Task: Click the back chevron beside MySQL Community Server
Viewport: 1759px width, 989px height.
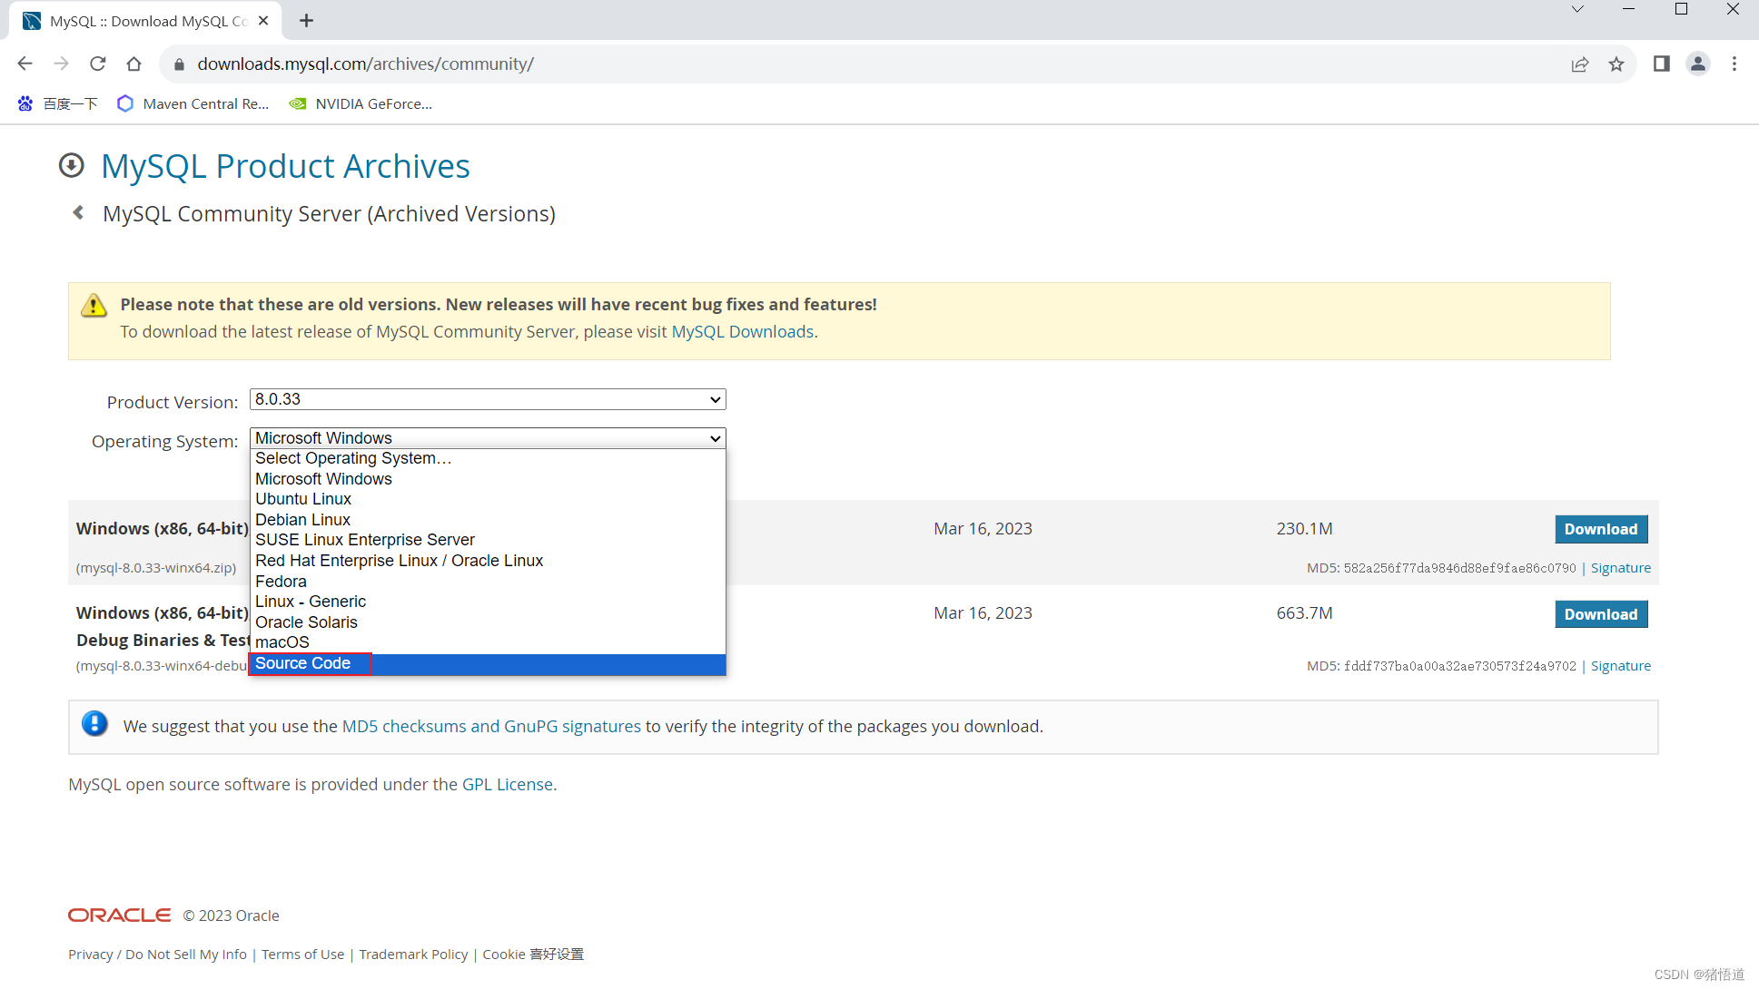Action: (x=78, y=212)
